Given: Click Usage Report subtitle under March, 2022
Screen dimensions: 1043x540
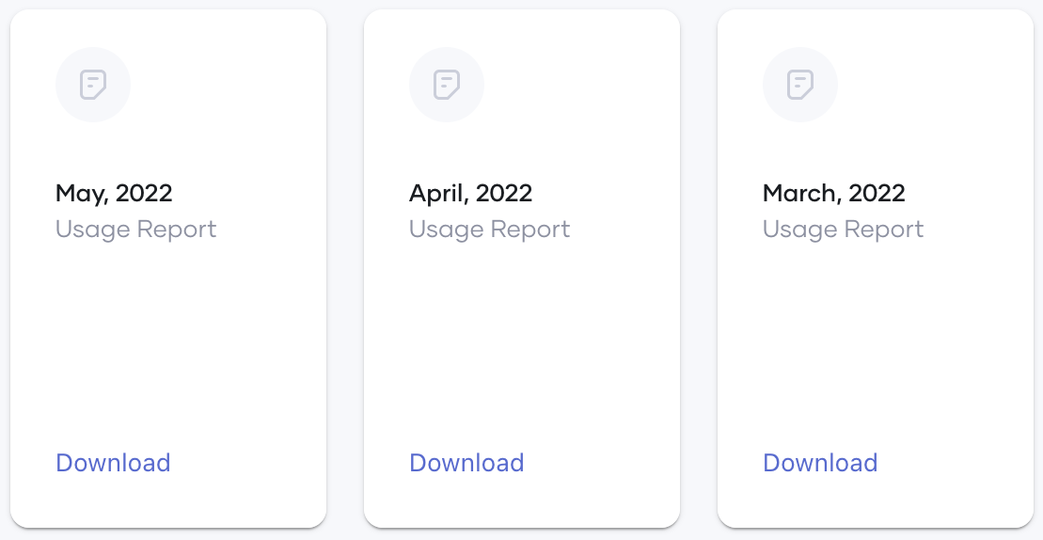Looking at the screenshot, I should point(843,230).
